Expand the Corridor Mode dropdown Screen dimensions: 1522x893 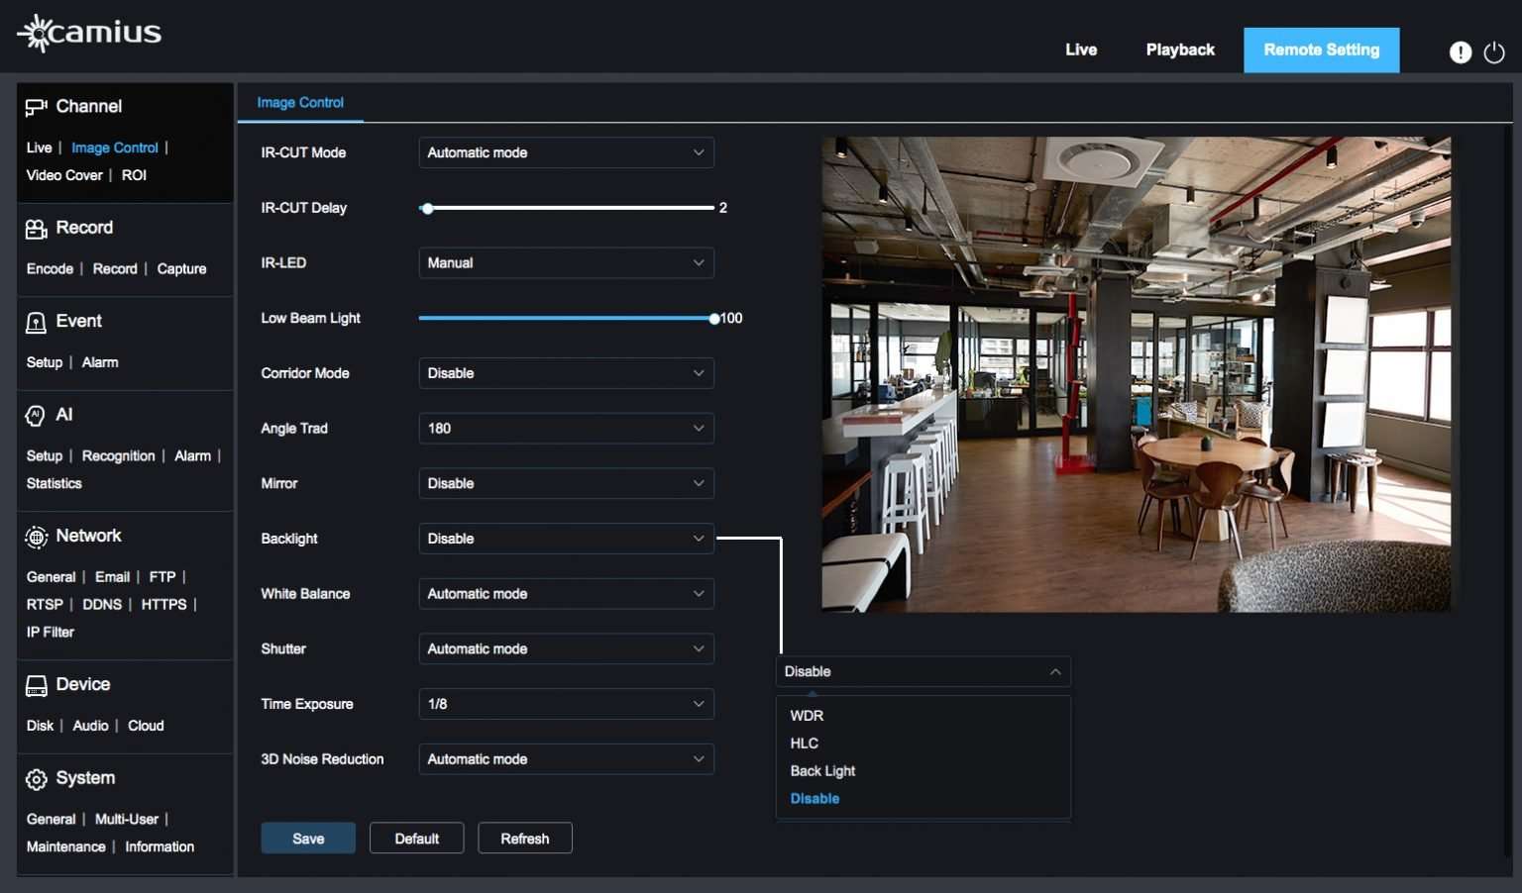[x=566, y=373]
